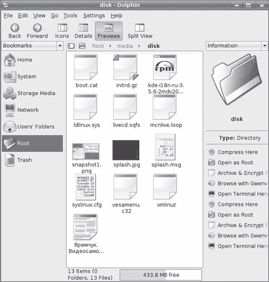
Task: Select the Network bookmark icon
Action: tap(10, 110)
